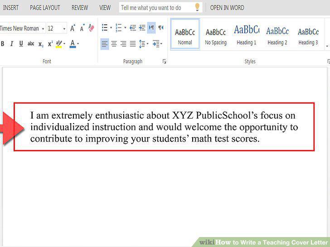Select right-to-left text direction
This screenshot has width=330, height=247.
point(161,28)
